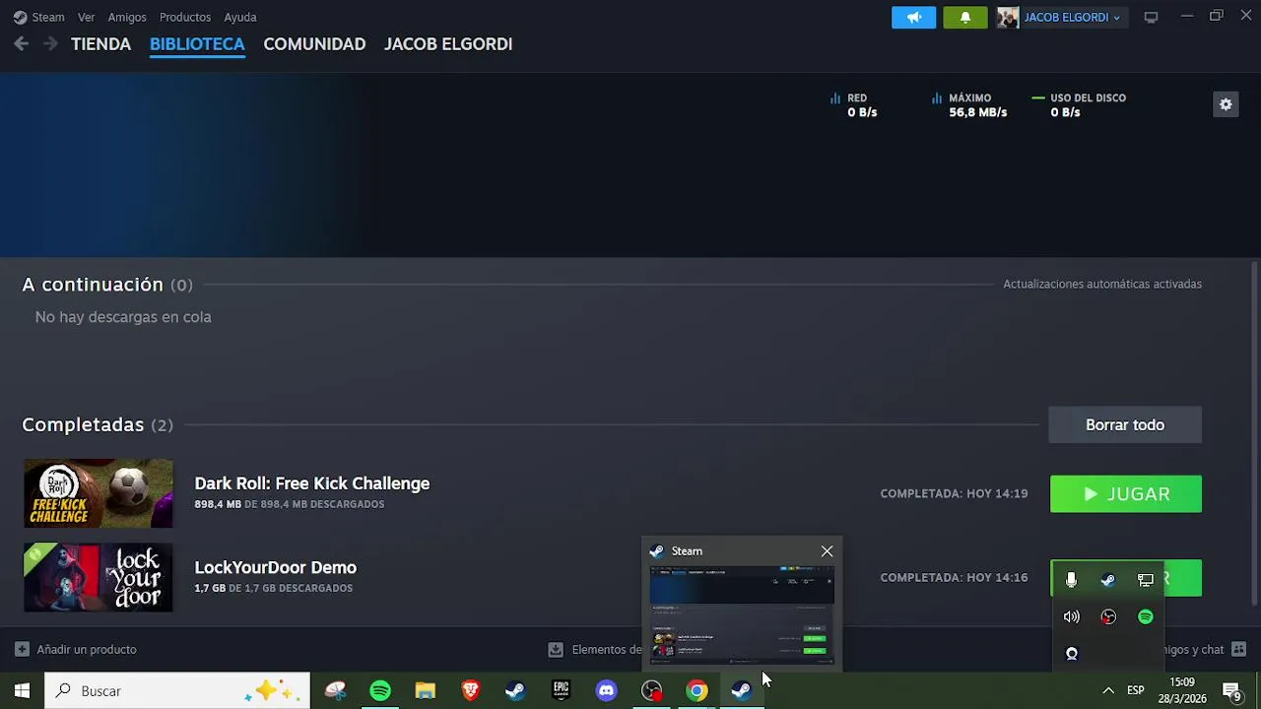Click the active Steam taskbar icon
The height and width of the screenshot is (709, 1261).
(742, 690)
